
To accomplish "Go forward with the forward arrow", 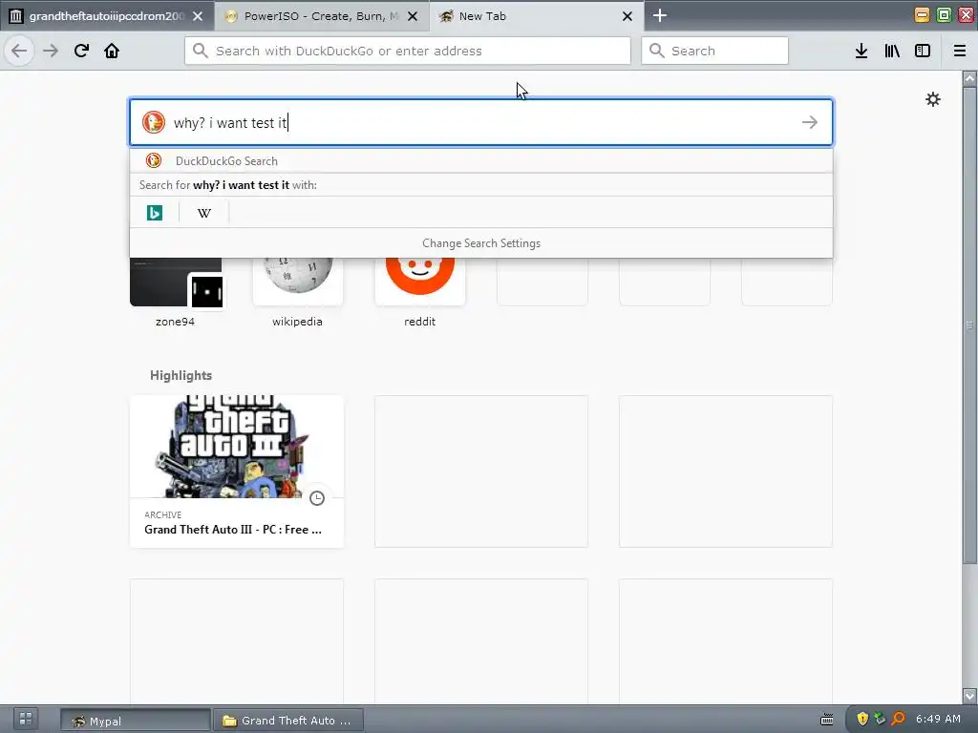I will coord(51,51).
